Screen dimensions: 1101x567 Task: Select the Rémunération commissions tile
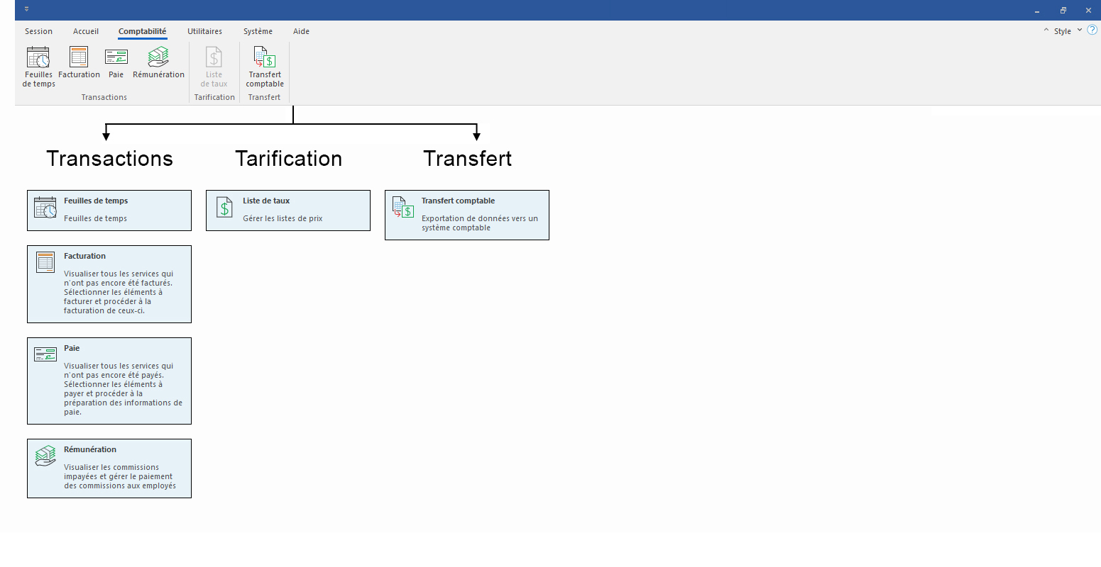[109, 468]
